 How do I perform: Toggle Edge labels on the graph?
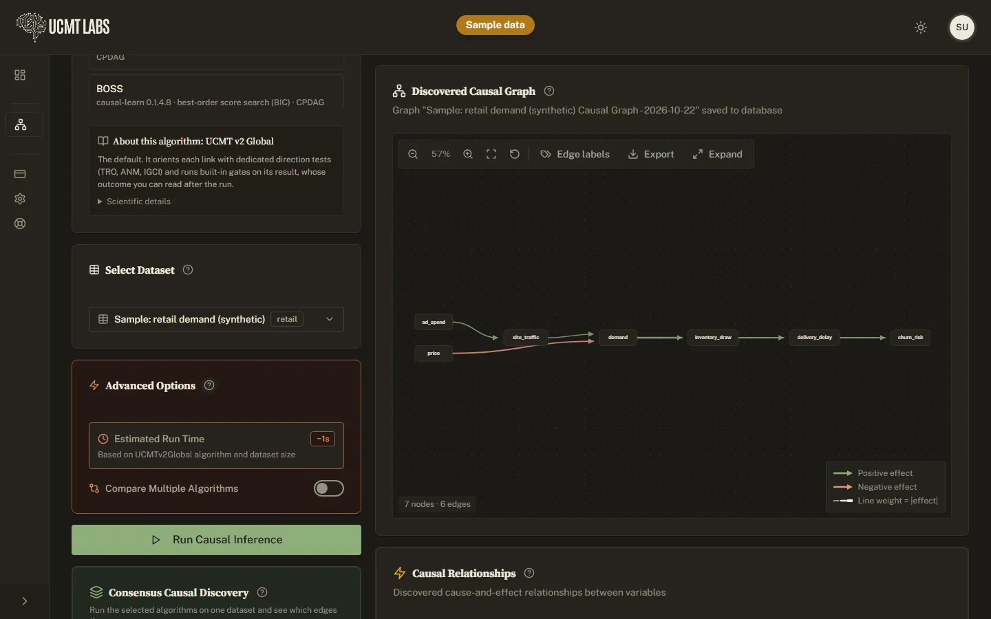click(x=575, y=154)
